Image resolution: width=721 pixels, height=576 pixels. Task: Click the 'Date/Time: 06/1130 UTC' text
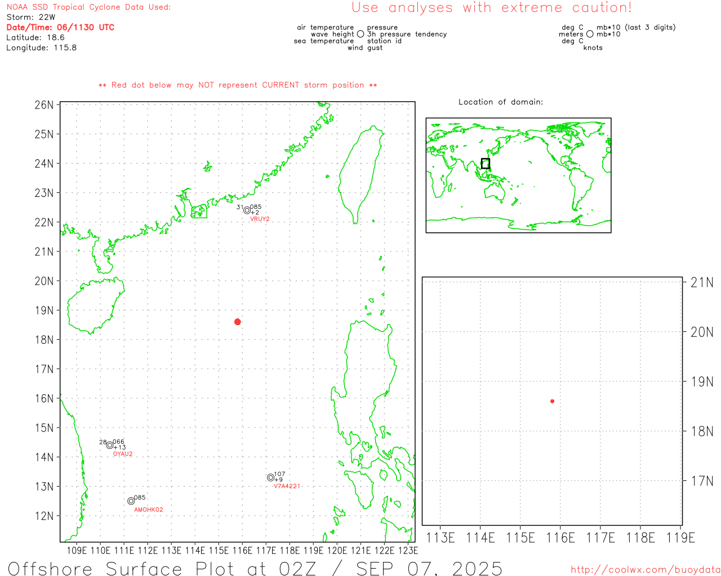click(x=60, y=27)
